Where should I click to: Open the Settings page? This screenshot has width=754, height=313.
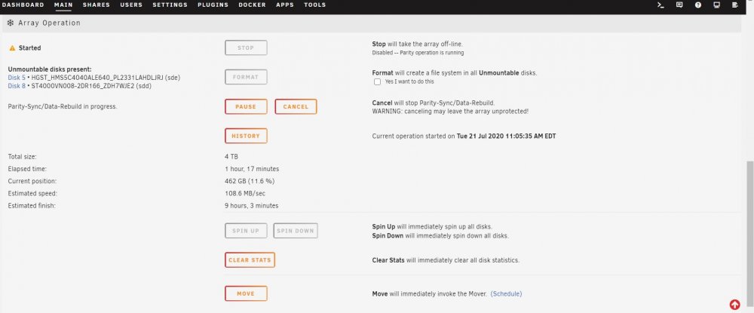pyautogui.click(x=170, y=5)
